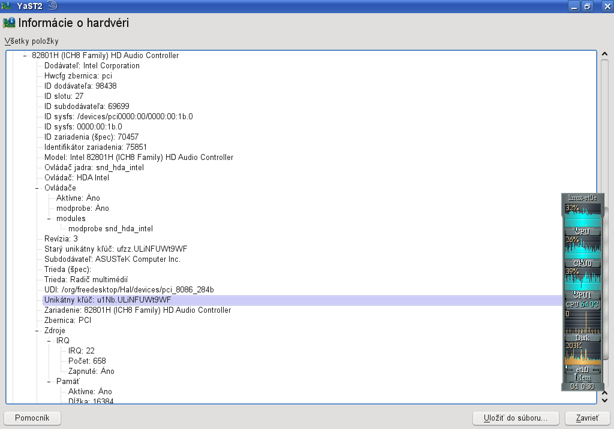The height and width of the screenshot is (429, 614).
Task: Click the Mem panel in system monitor
Action: [582, 377]
